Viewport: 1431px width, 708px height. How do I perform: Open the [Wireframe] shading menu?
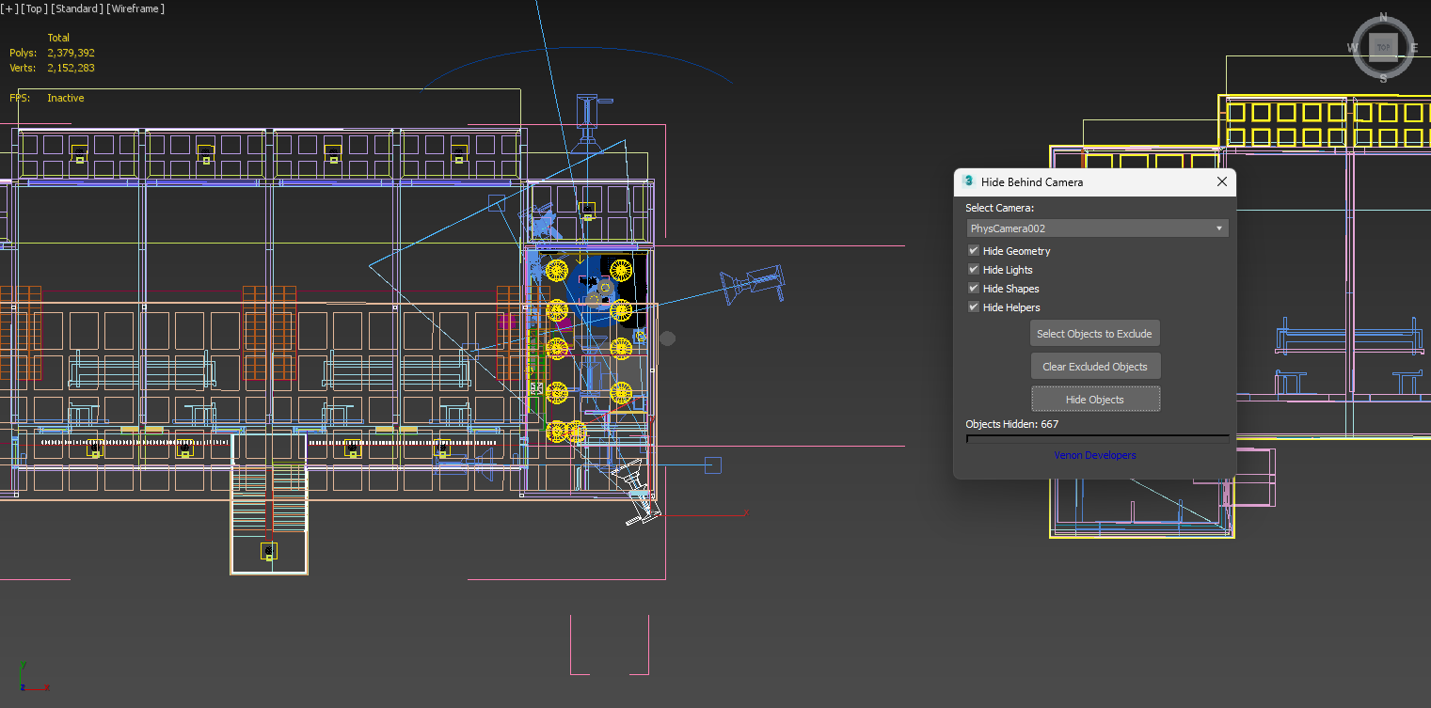(135, 8)
